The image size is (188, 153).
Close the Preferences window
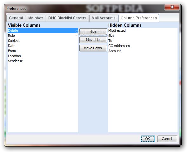pyautogui.click(x=172, y=7)
